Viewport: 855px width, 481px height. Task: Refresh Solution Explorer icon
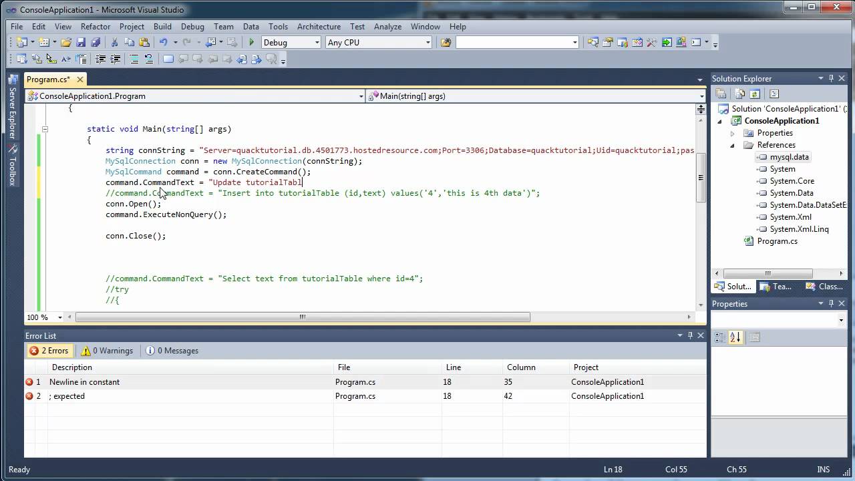pyautogui.click(x=755, y=94)
